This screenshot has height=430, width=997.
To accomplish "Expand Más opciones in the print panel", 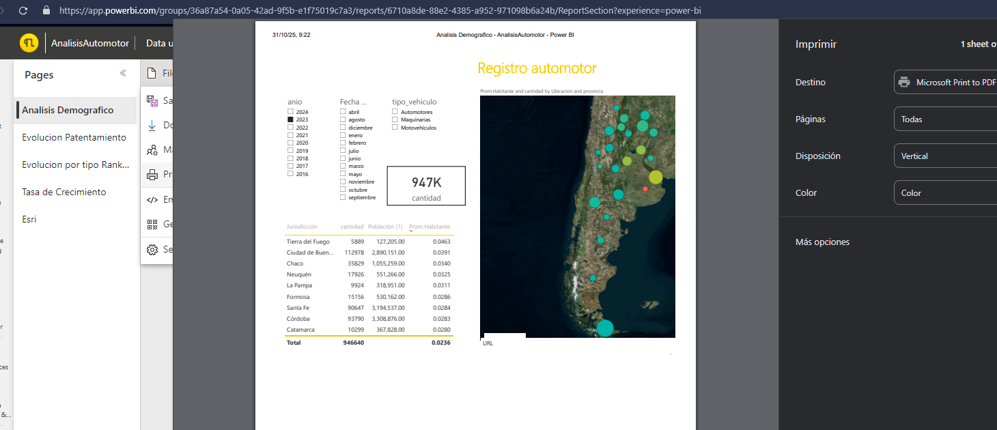I will tap(822, 242).
